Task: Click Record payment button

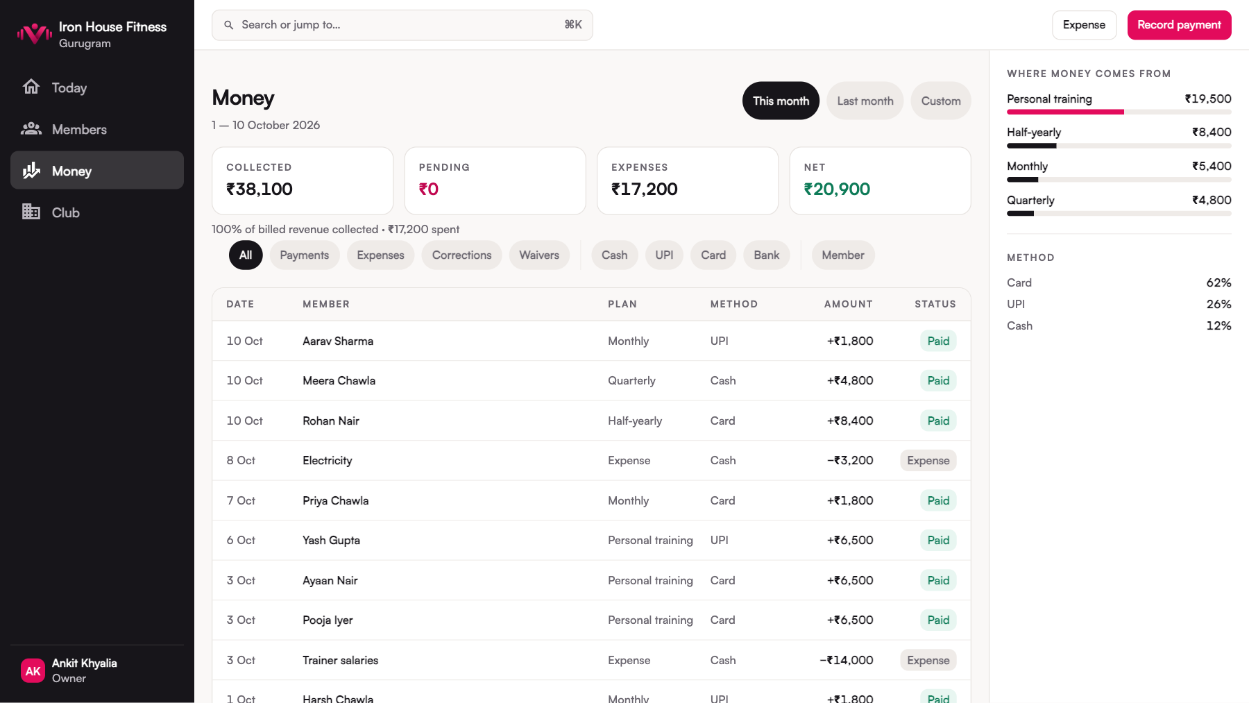Action: click(1179, 25)
